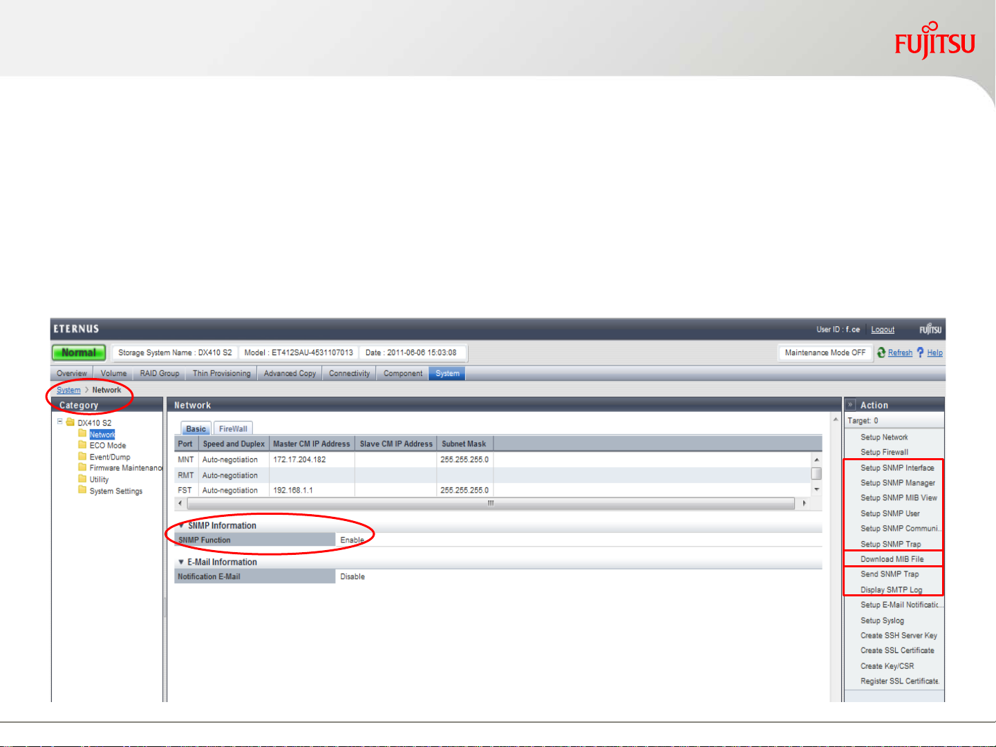The width and height of the screenshot is (996, 747).
Task: Collapse the SNMP Information section
Action: click(181, 526)
